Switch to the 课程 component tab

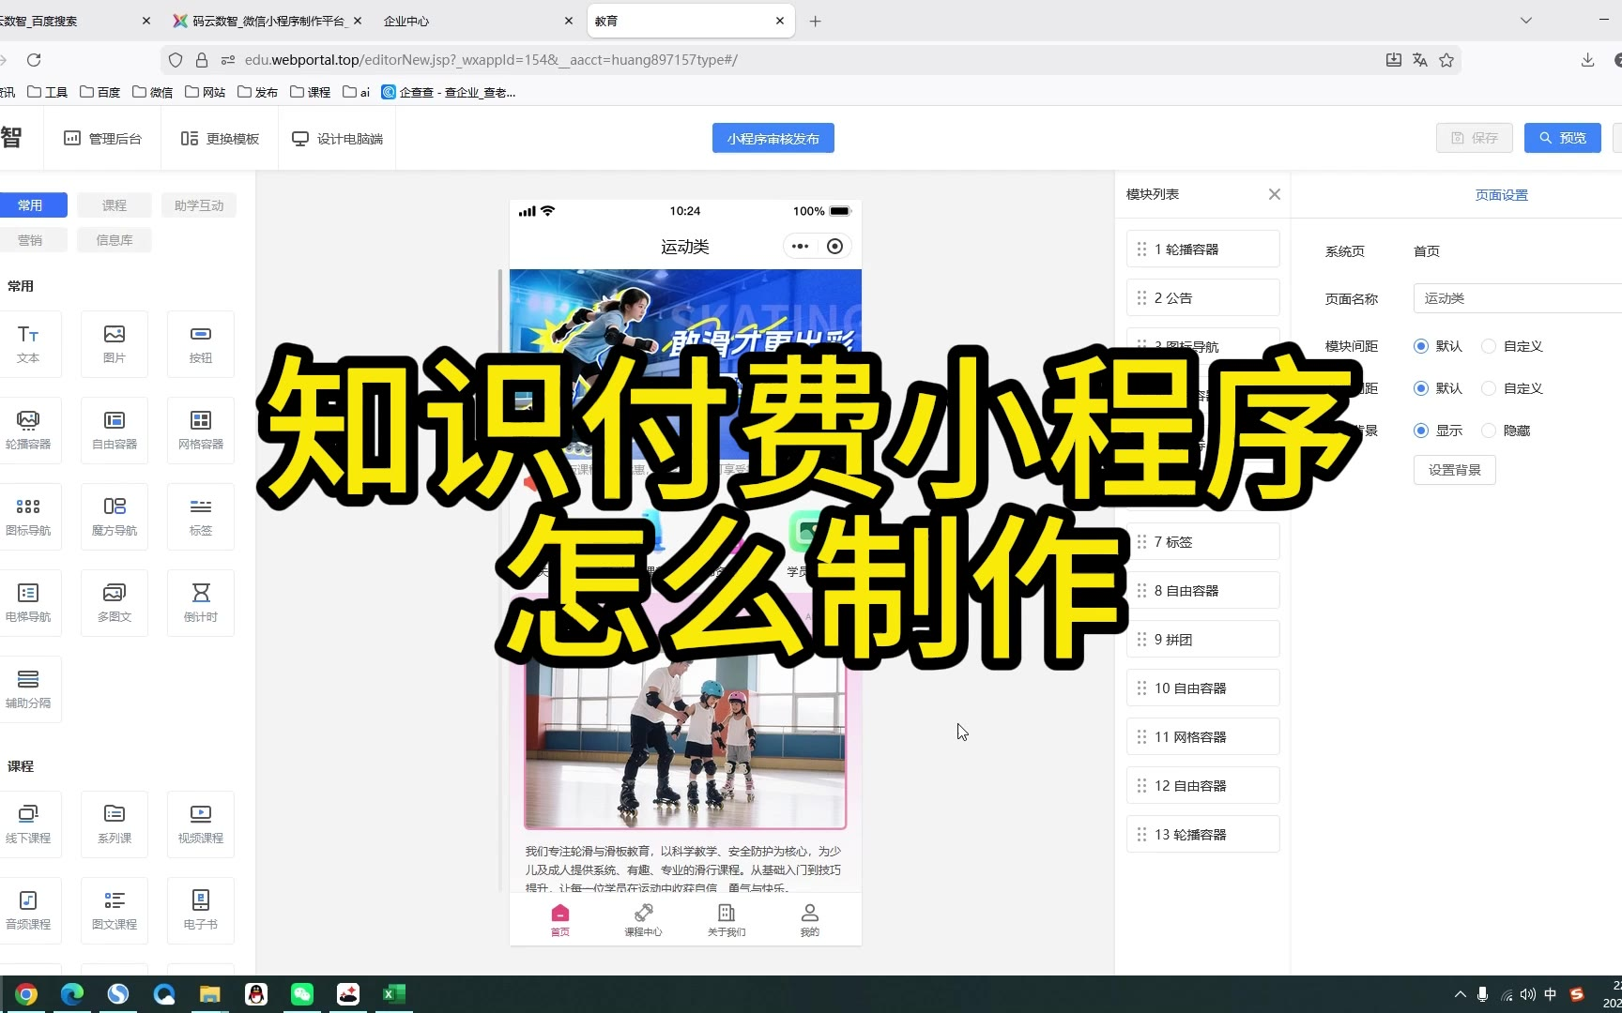(x=115, y=205)
